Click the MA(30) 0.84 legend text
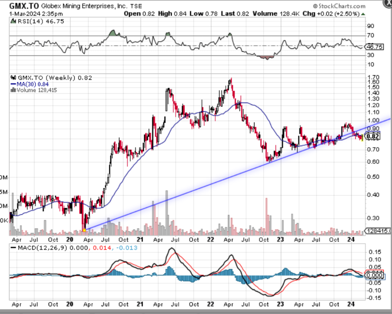Image resolution: width=392 pixels, height=314 pixels. click(33, 84)
